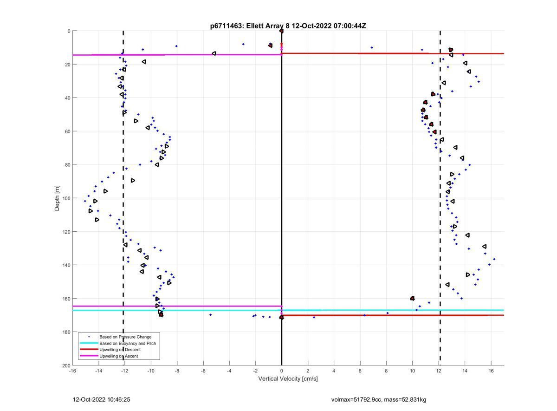Click depth axis tick label '80'

[67, 165]
